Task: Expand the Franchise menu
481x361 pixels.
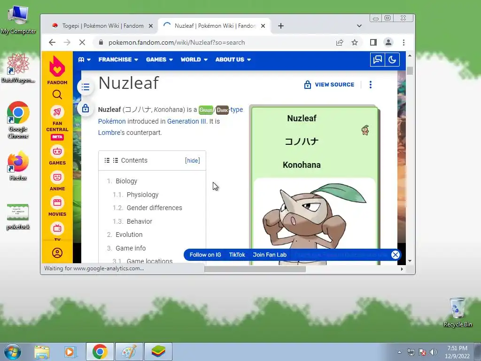Action: 118,60
